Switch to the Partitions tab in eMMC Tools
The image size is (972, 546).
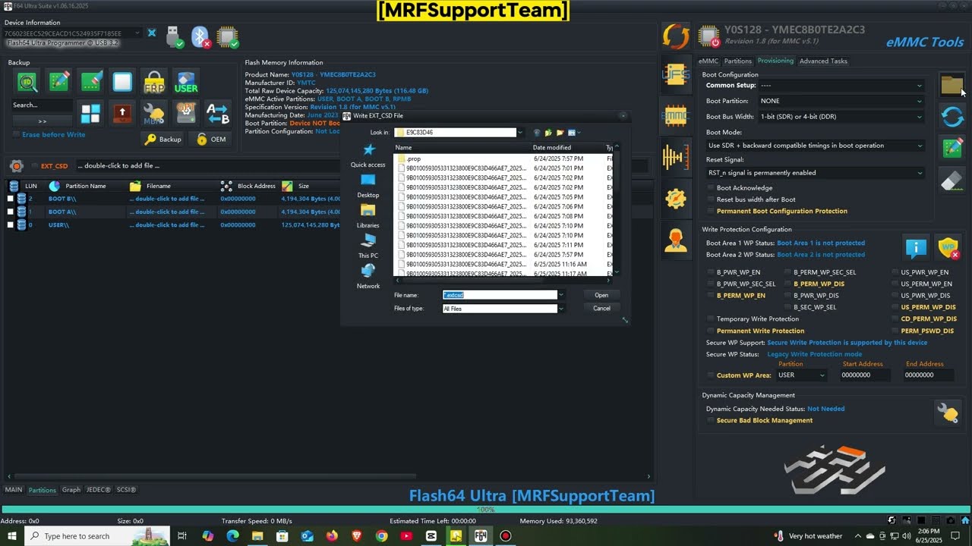click(x=737, y=61)
